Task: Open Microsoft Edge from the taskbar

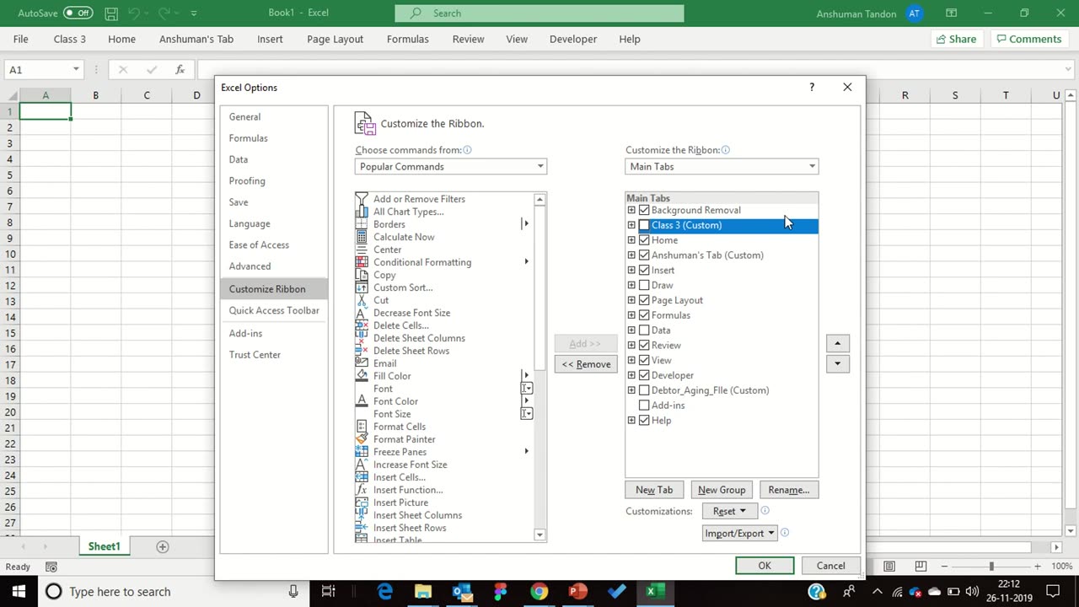Action: coord(384,591)
